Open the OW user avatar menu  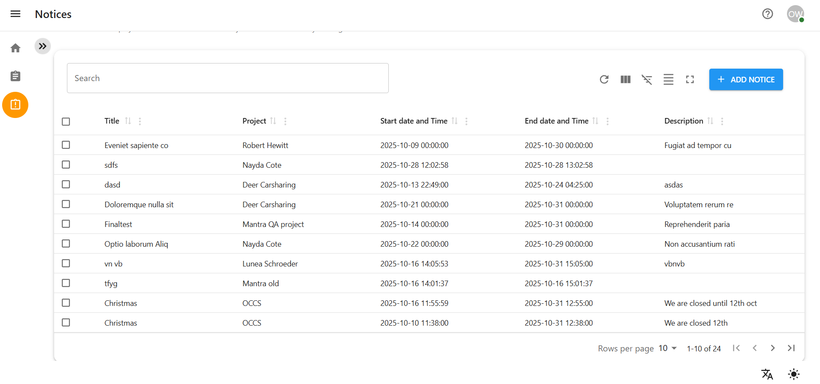pyautogui.click(x=795, y=14)
